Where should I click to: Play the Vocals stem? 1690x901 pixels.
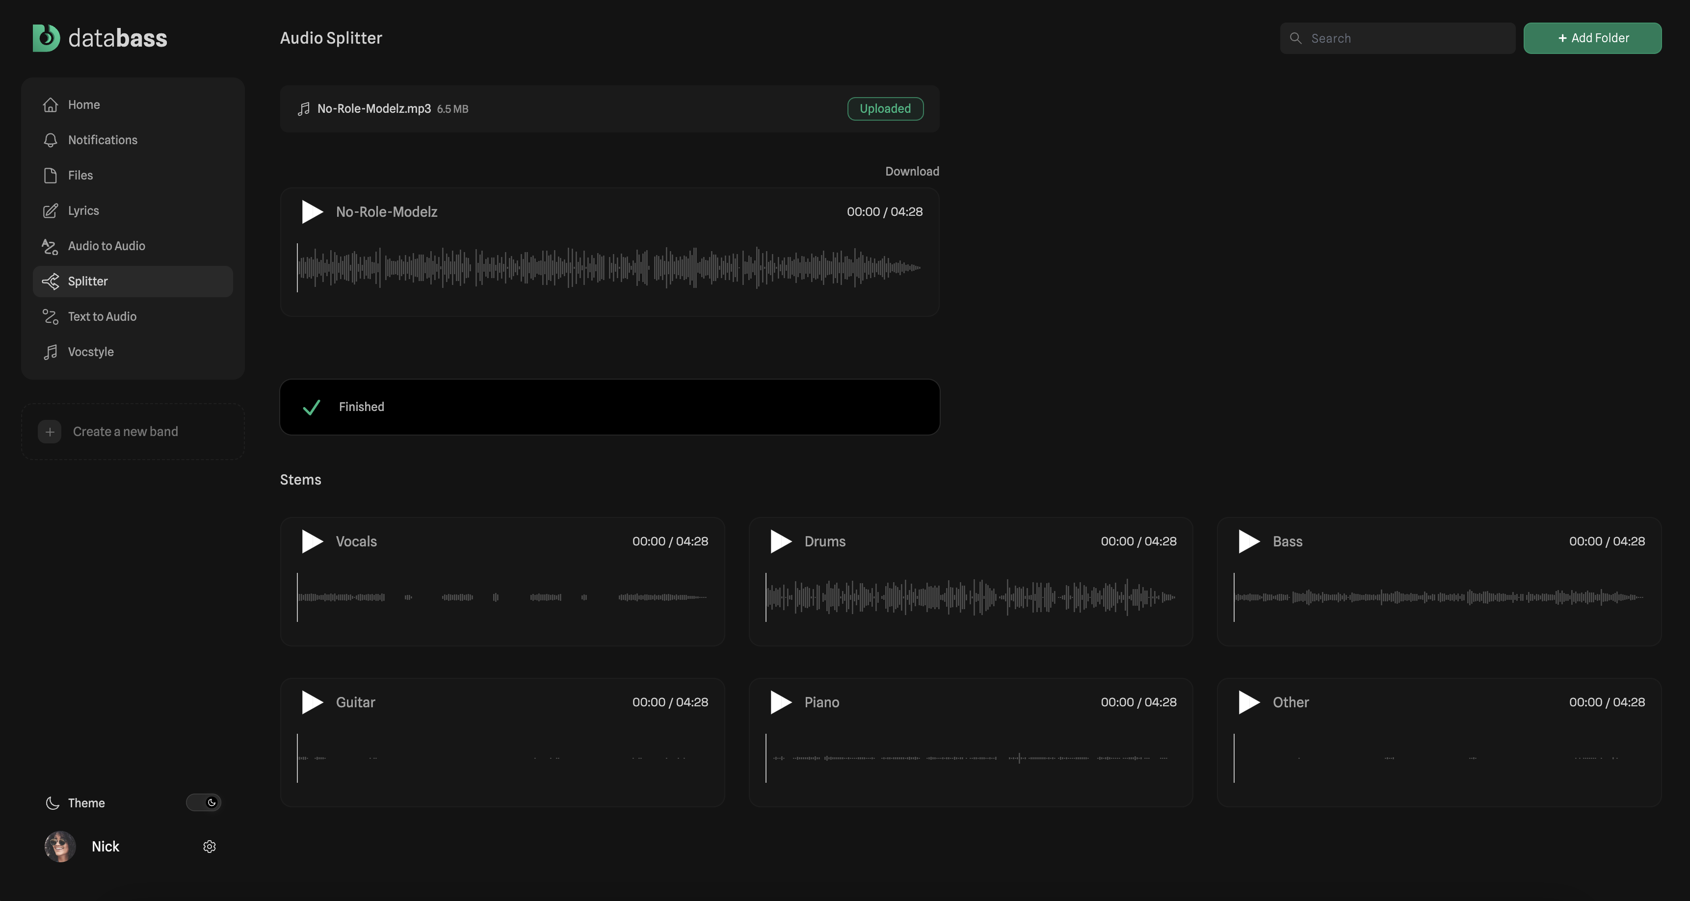click(312, 541)
